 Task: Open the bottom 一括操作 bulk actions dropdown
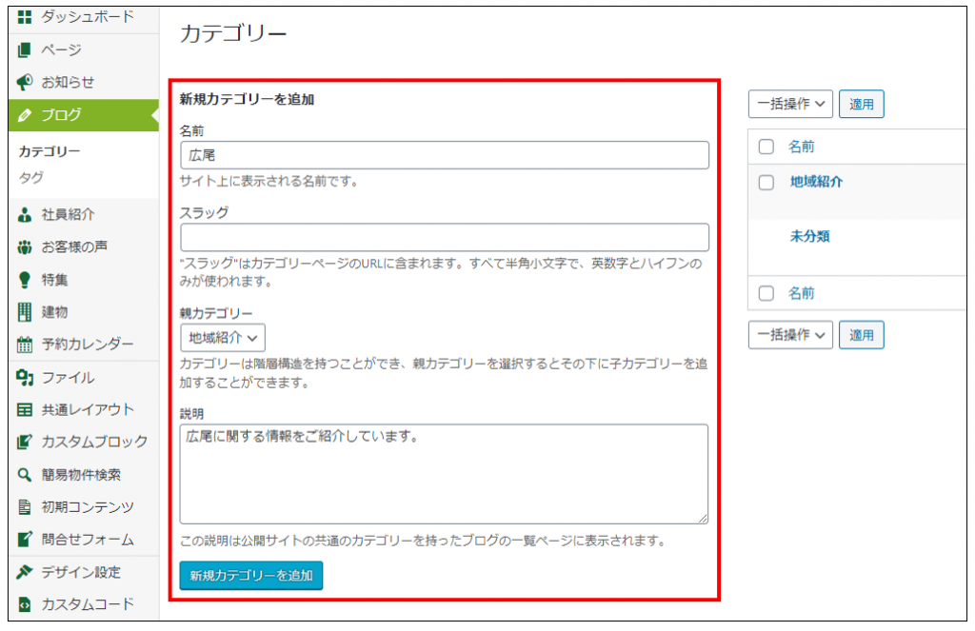pos(790,335)
